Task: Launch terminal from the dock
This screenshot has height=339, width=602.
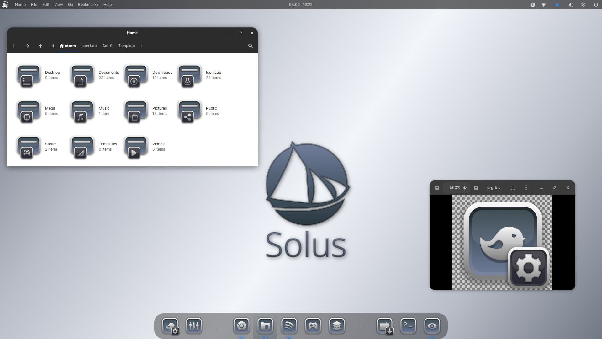Action: pyautogui.click(x=408, y=326)
